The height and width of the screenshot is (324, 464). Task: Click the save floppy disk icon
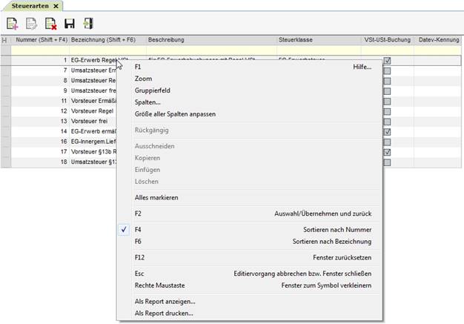click(70, 24)
